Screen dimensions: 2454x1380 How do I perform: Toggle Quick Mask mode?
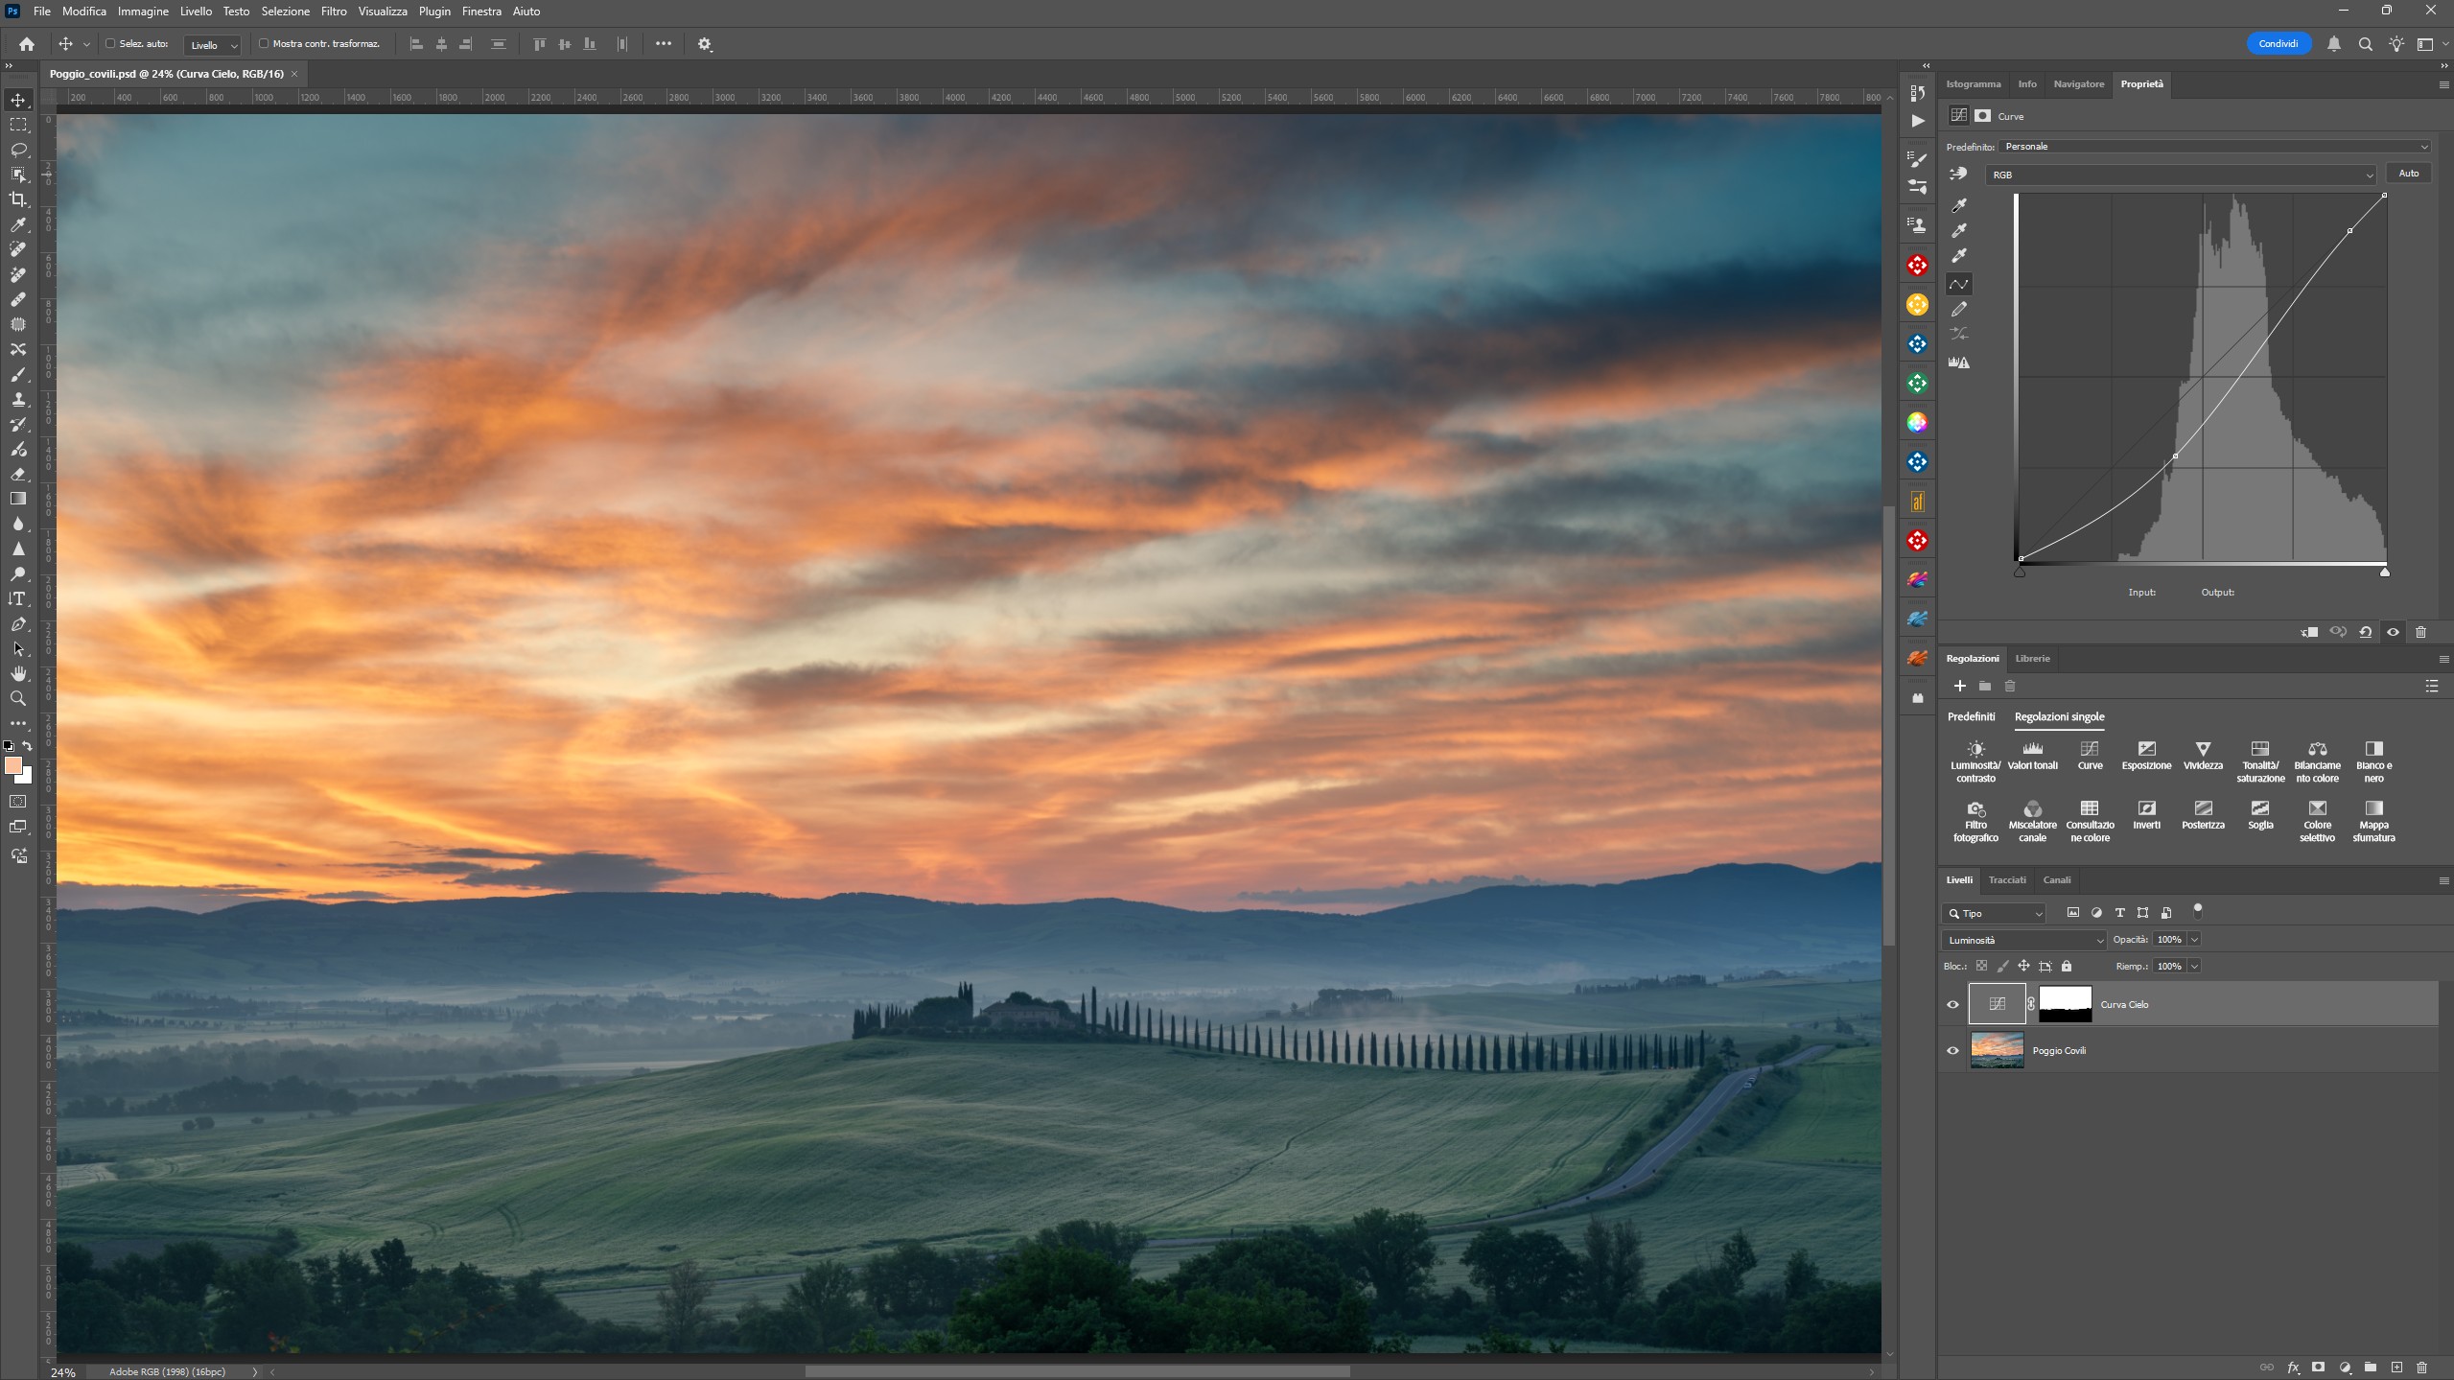coord(18,802)
